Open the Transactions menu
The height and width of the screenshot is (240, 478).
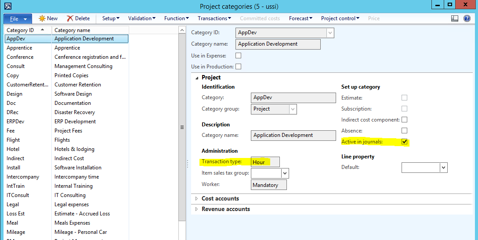[214, 18]
